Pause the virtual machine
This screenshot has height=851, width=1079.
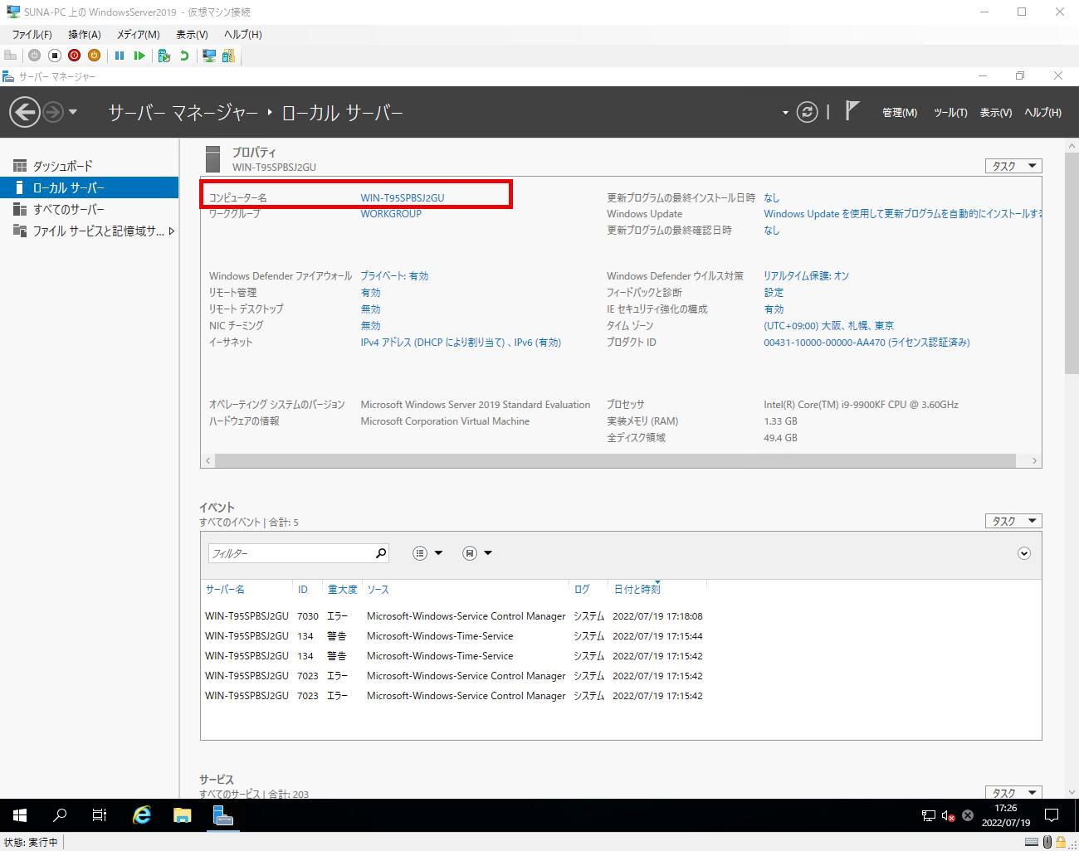pyautogui.click(x=120, y=56)
